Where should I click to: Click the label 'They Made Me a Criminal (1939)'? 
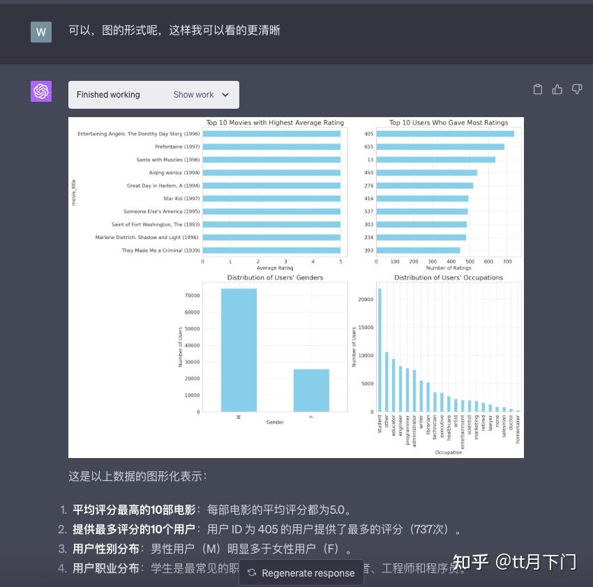tap(160, 250)
